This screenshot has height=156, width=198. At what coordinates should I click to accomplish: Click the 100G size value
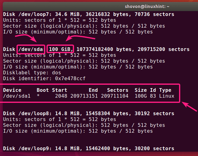[140, 96]
